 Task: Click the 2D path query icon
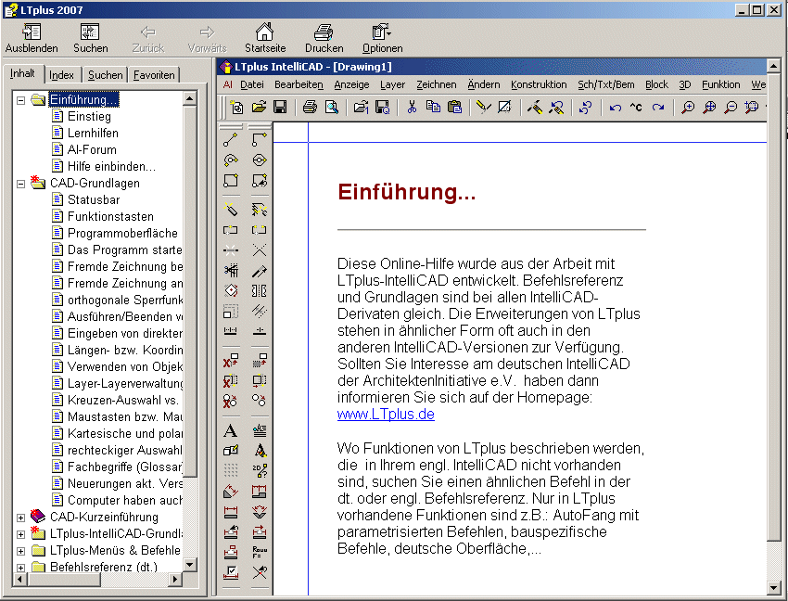260,471
